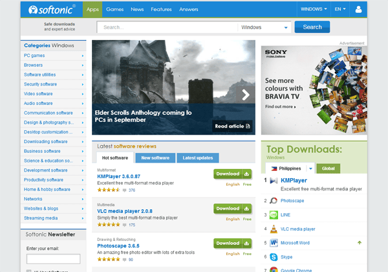The width and height of the screenshot is (388, 272).
Task: Click the newsletter email field
Action: pos(53,259)
